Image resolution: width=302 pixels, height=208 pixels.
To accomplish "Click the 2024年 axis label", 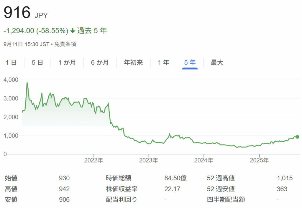I will point(204,161).
